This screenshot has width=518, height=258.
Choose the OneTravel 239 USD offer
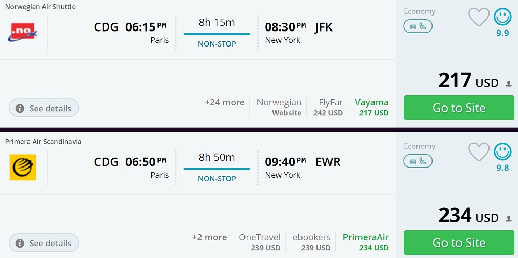[260, 242]
